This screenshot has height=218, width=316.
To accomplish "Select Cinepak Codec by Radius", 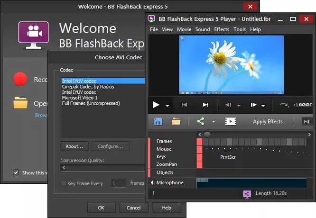I will tap(88, 87).
